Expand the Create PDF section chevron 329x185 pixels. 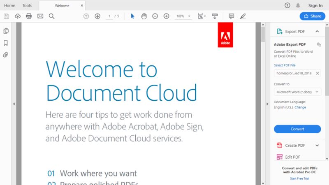coord(317,146)
